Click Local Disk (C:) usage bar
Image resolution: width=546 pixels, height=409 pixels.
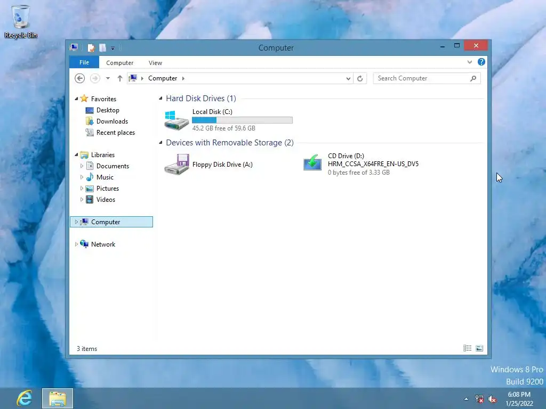pyautogui.click(x=243, y=120)
